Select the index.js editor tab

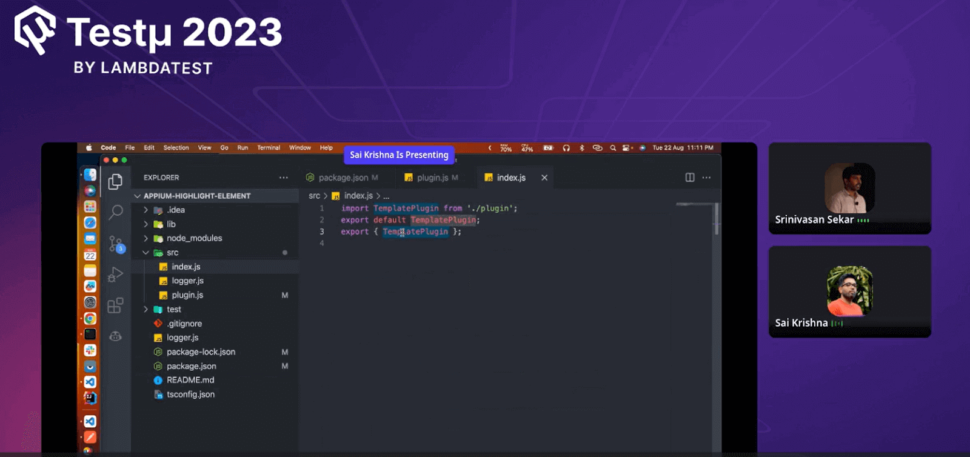pos(515,178)
